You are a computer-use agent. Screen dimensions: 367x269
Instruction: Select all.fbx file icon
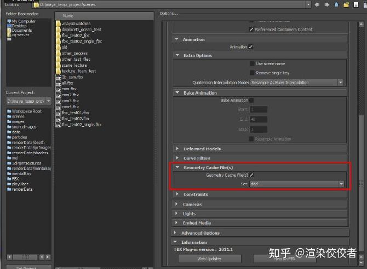click(x=58, y=83)
